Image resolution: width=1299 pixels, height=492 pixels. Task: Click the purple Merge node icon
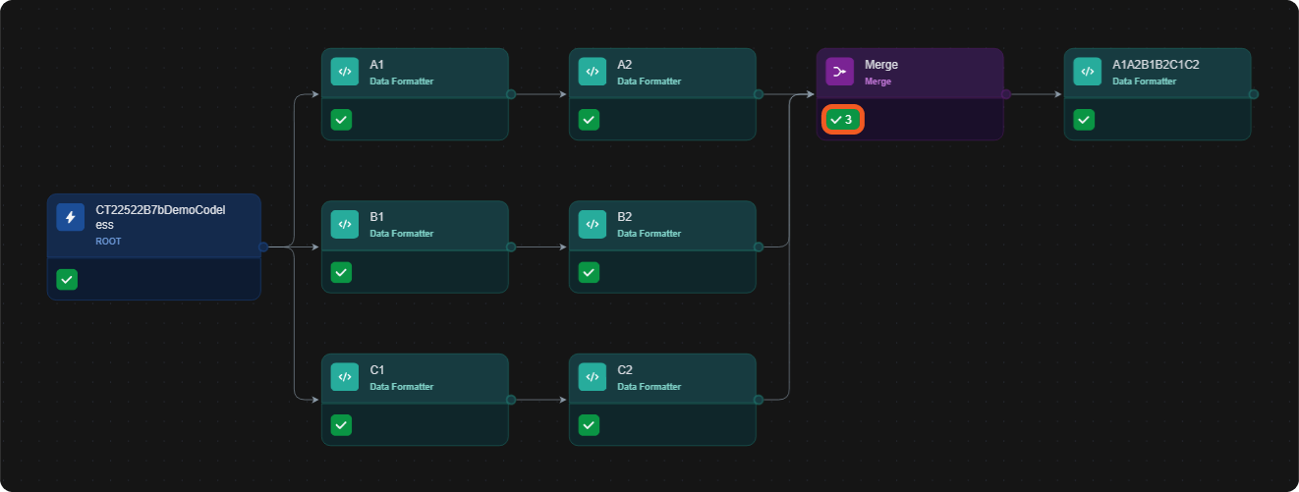point(840,72)
